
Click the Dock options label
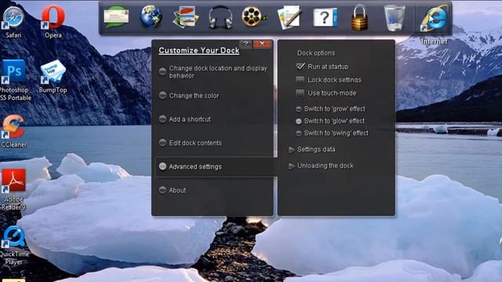pyautogui.click(x=316, y=53)
